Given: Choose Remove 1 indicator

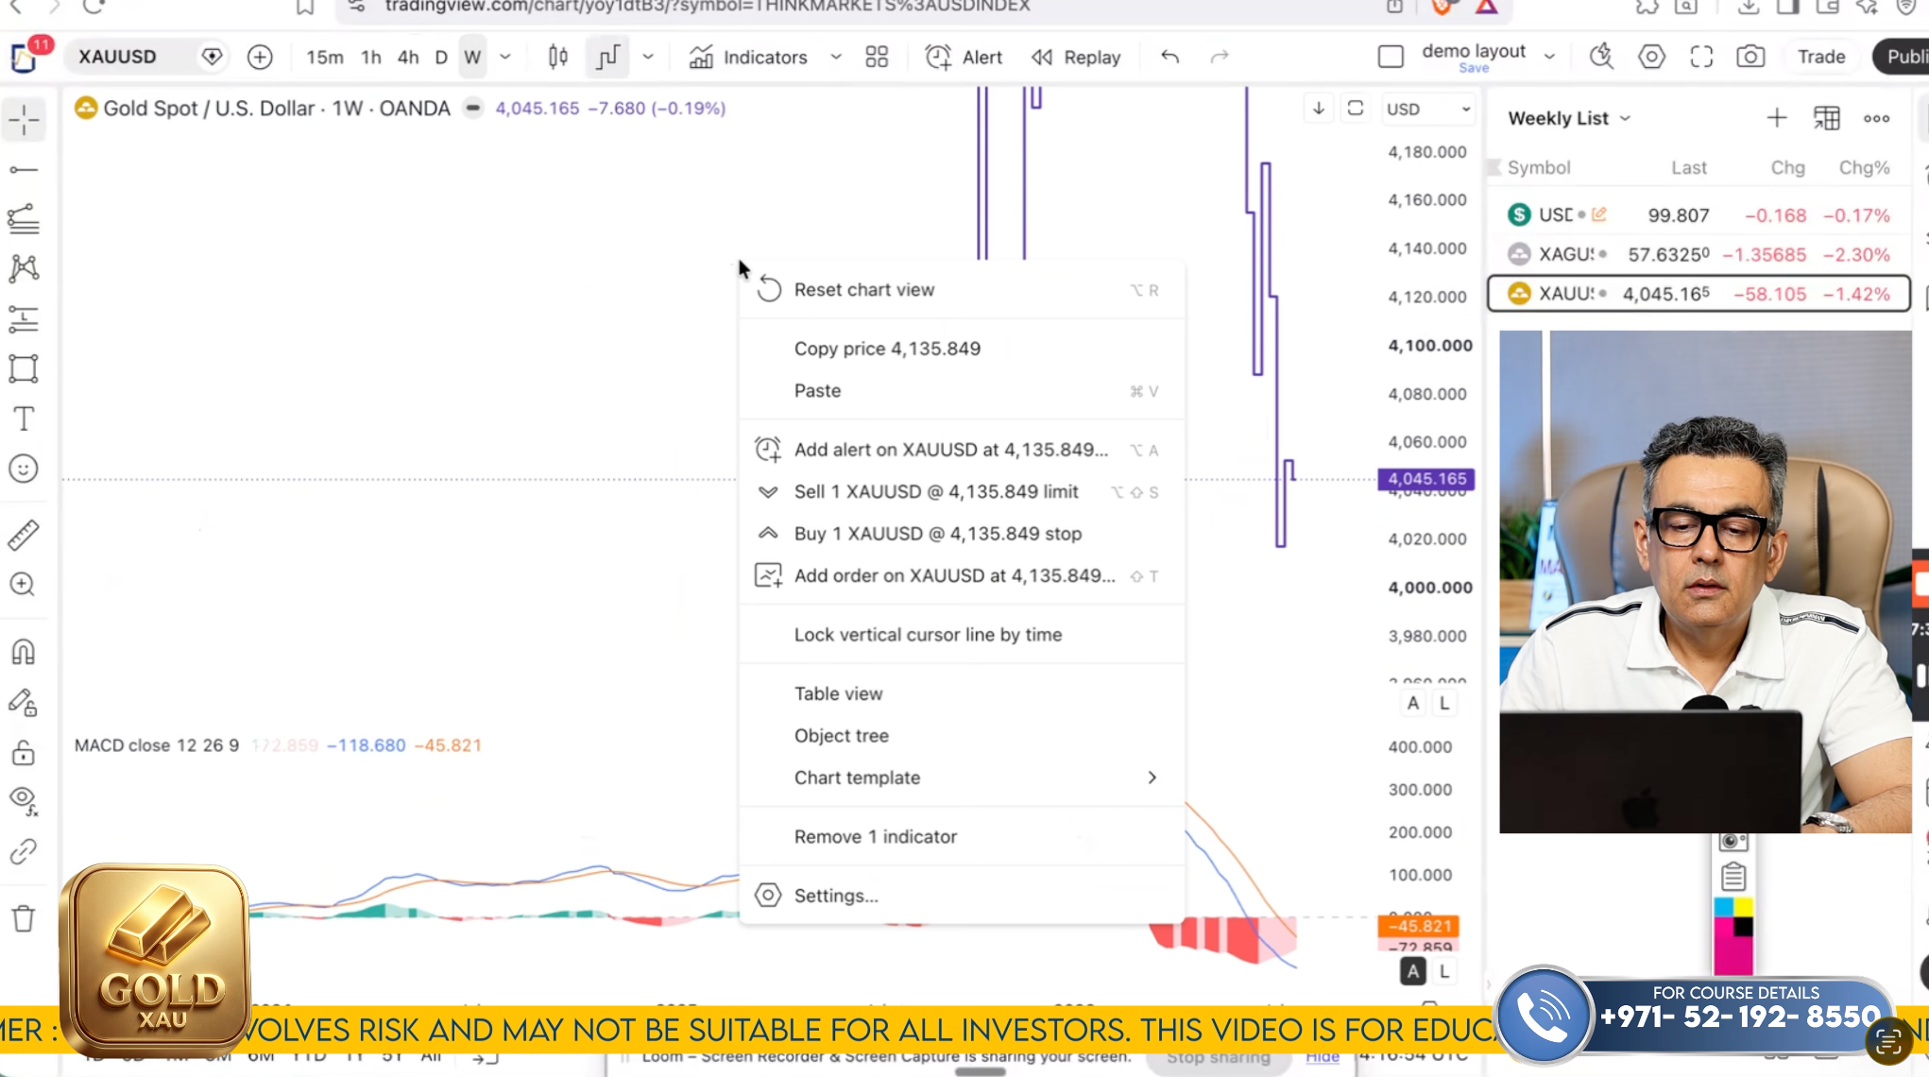Looking at the screenshot, I should (962, 837).
